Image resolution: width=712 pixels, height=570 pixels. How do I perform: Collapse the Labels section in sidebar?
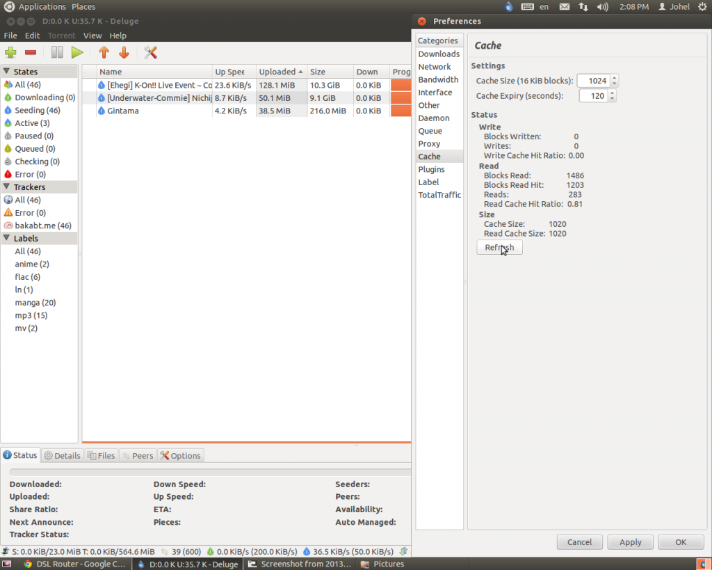[6, 239]
